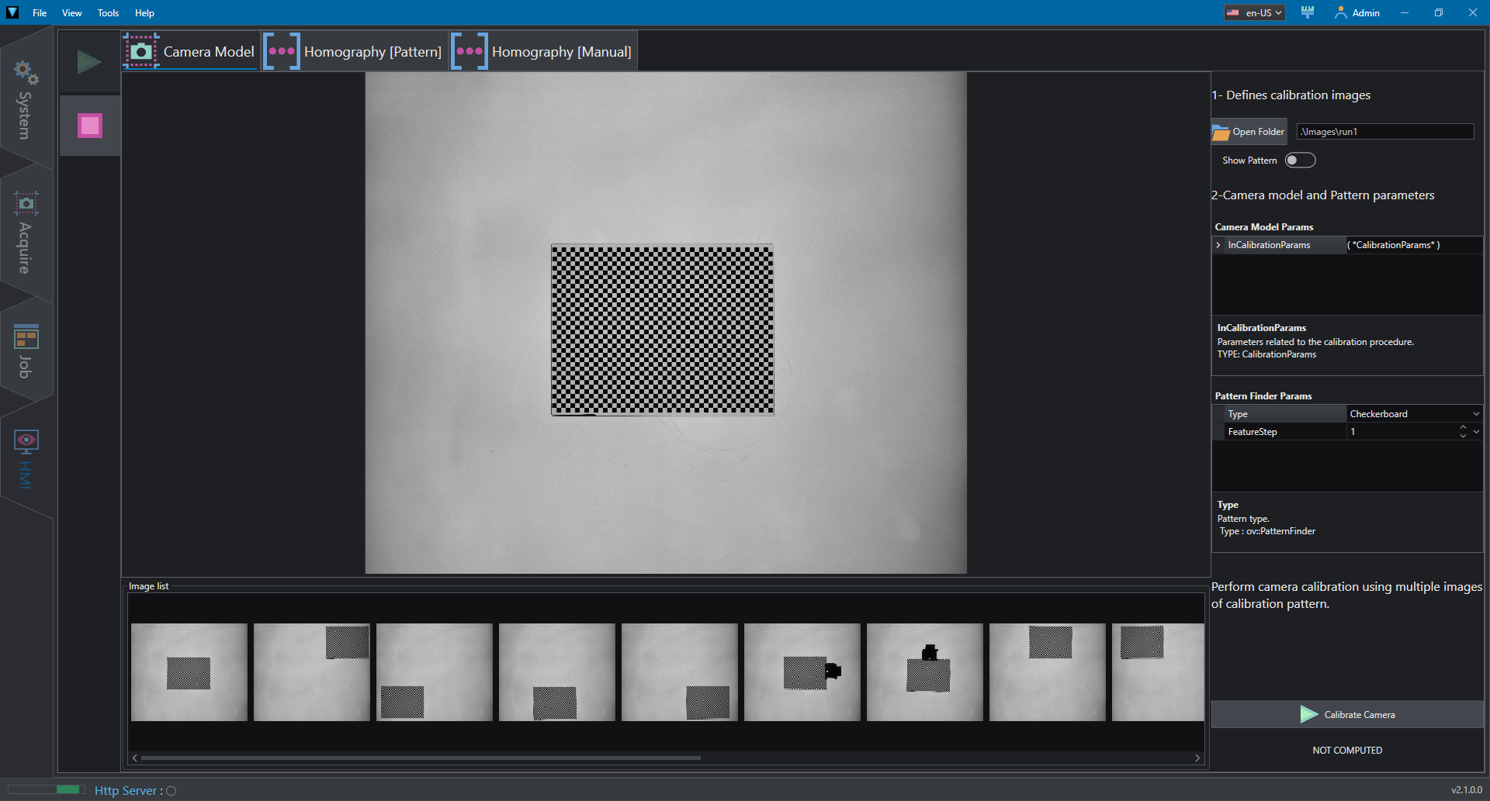Select the fourth calibration thumbnail
Image resolution: width=1490 pixels, height=801 pixels.
(557, 672)
